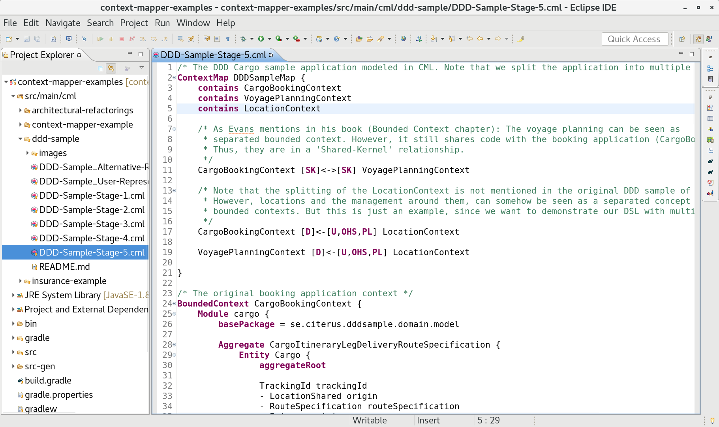
Task: Open the Debug dropdown arrow
Action: tap(252, 39)
